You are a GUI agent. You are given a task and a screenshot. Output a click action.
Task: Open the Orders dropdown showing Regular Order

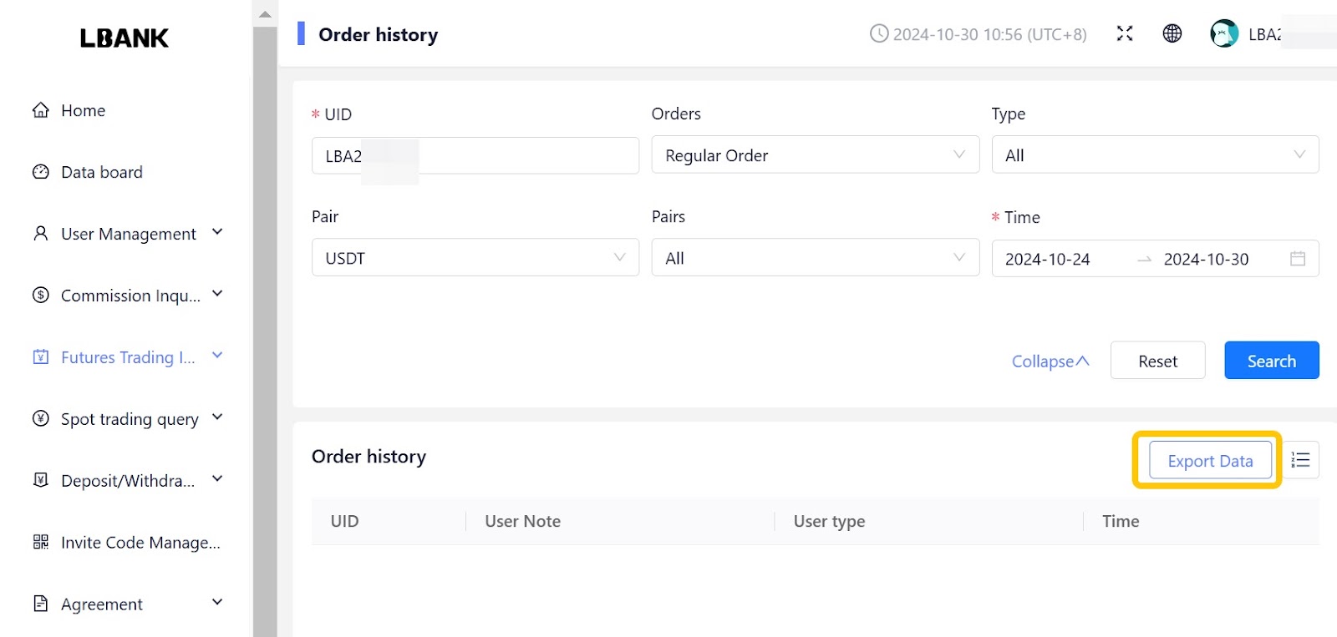[815, 155]
